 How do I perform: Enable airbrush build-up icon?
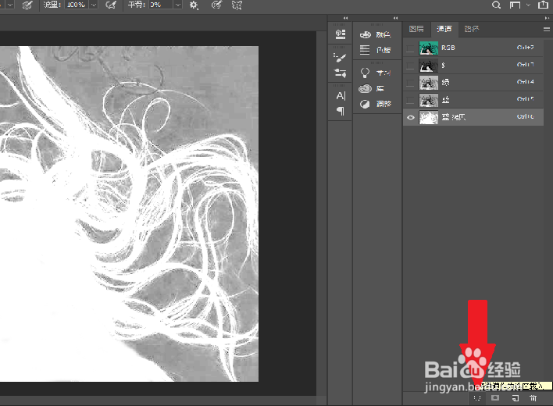click(111, 5)
